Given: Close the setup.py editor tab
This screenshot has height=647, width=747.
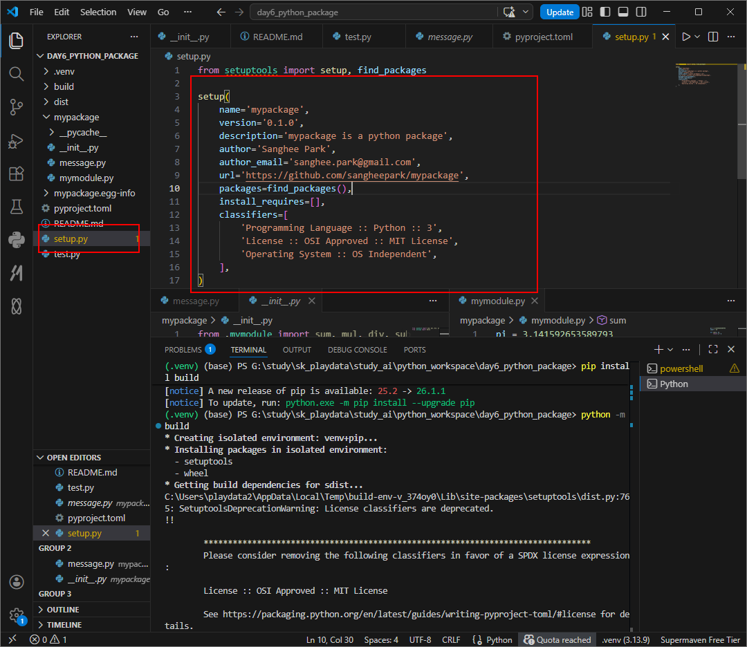Looking at the screenshot, I should click(x=665, y=37).
